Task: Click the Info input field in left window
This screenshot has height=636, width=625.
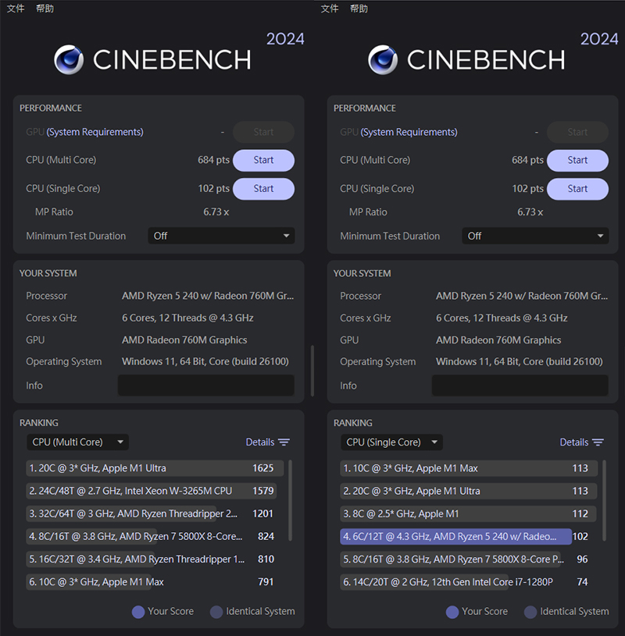Action: [x=206, y=386]
